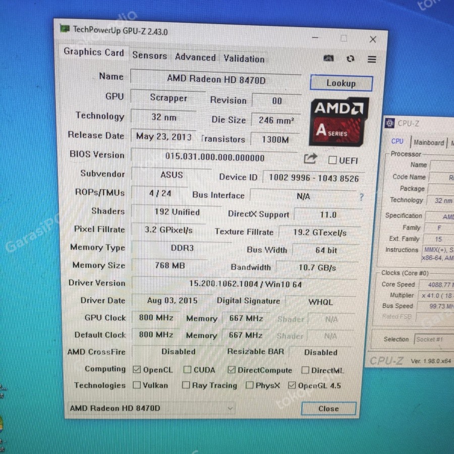Open the Mainboard tab in CPU-Z

tap(428, 142)
